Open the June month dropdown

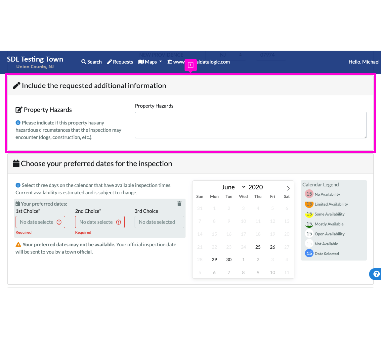(x=233, y=187)
